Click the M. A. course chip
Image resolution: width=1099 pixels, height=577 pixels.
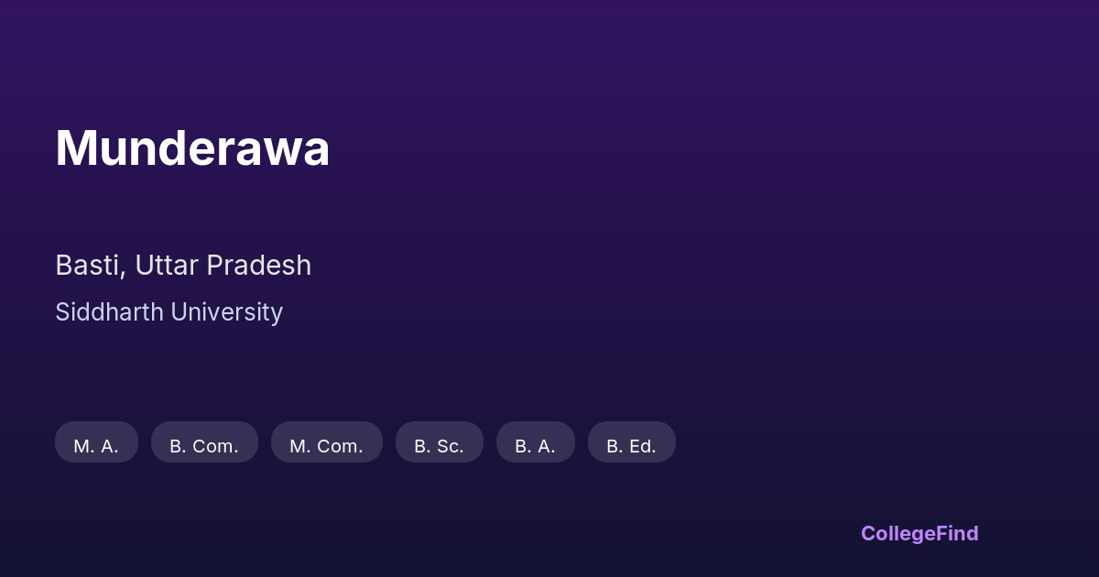96,442
